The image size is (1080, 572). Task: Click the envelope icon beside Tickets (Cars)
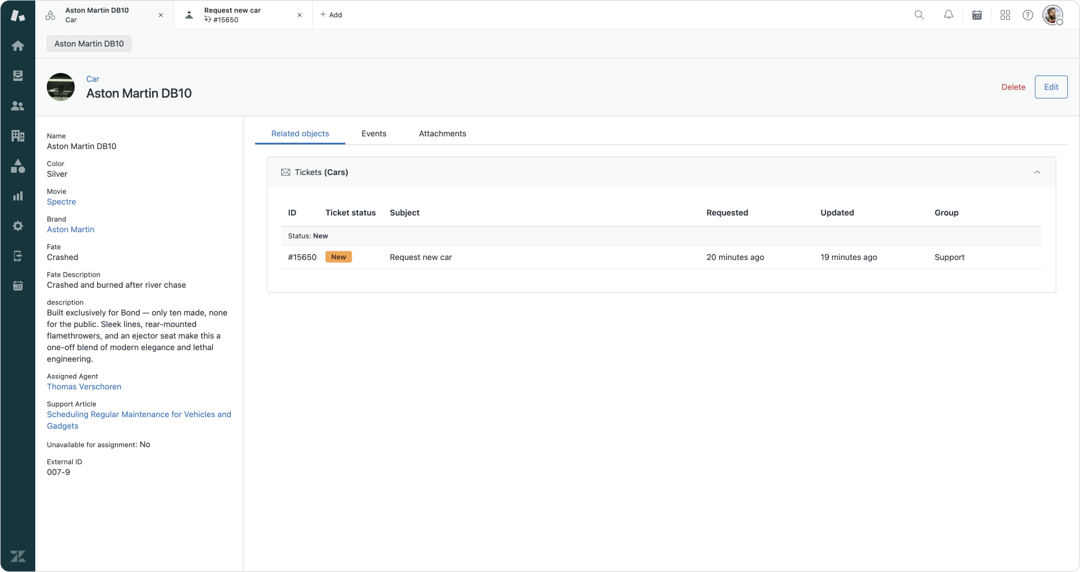tap(286, 172)
